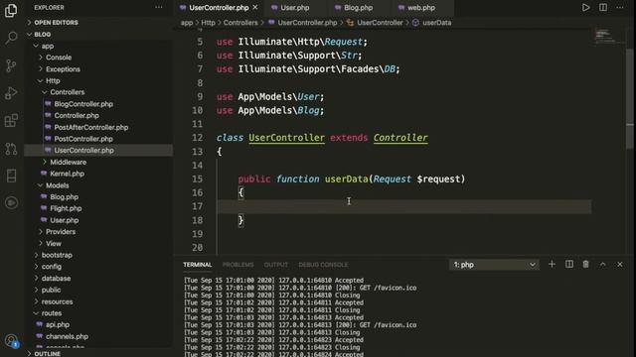Open Source Control view in activity bar
Screen dimensions: 636x357
click(x=11, y=65)
